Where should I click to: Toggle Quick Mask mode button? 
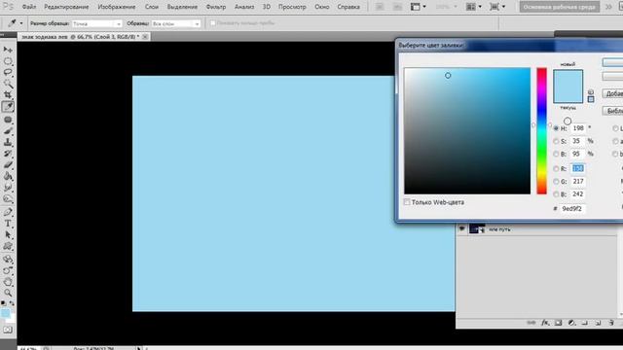coord(8,331)
